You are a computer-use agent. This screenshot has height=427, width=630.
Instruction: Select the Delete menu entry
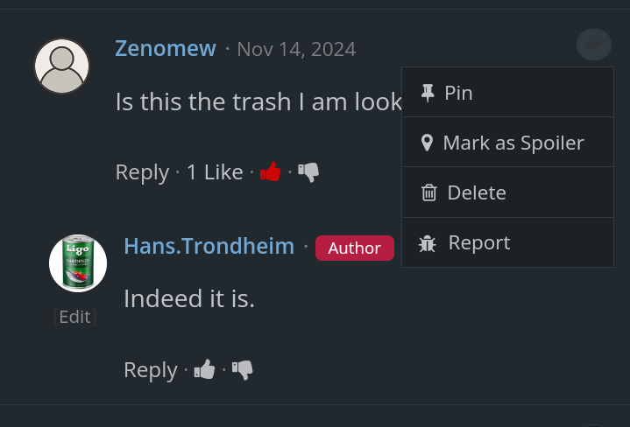[477, 192]
